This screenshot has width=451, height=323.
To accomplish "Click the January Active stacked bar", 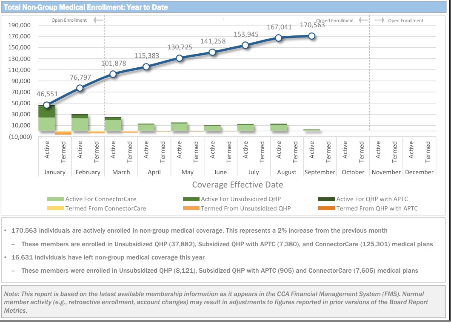I will point(47,118).
